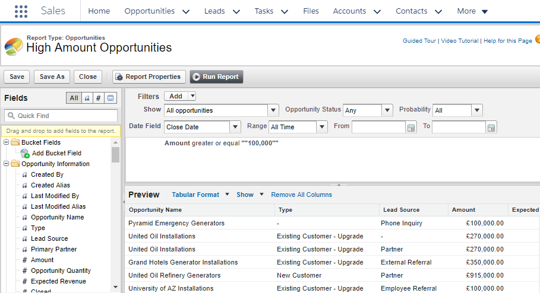Click the Add Bucket Field icon
This screenshot has width=540, height=293.
[x=25, y=154]
